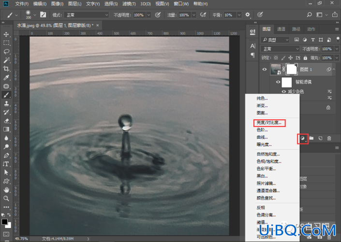341x242 pixels.
Task: Choose 黑白 from adjustment menu
Action: pos(262,176)
